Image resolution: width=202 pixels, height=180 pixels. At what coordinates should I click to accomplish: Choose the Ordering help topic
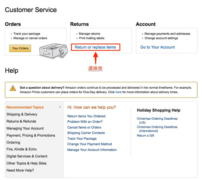tap(13, 142)
